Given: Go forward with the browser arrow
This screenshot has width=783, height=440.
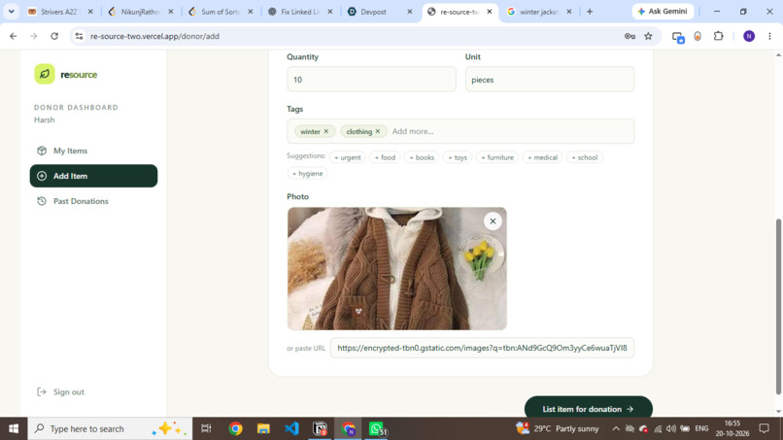Looking at the screenshot, I should click(x=33, y=36).
